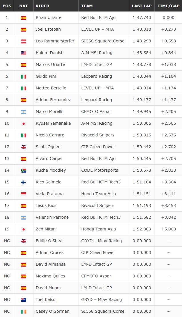Select Australian flag next to Joel Kelso
182x317 pixels.
tap(23, 300)
